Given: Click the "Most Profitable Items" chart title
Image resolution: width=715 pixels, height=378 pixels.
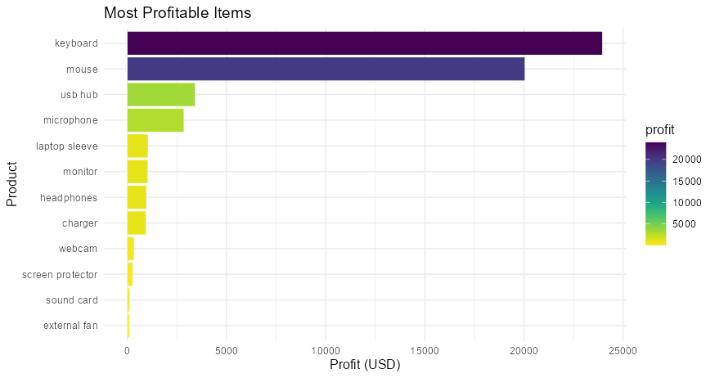Looking at the screenshot, I should (177, 13).
